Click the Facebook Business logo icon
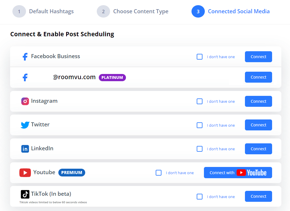 point(25,56)
